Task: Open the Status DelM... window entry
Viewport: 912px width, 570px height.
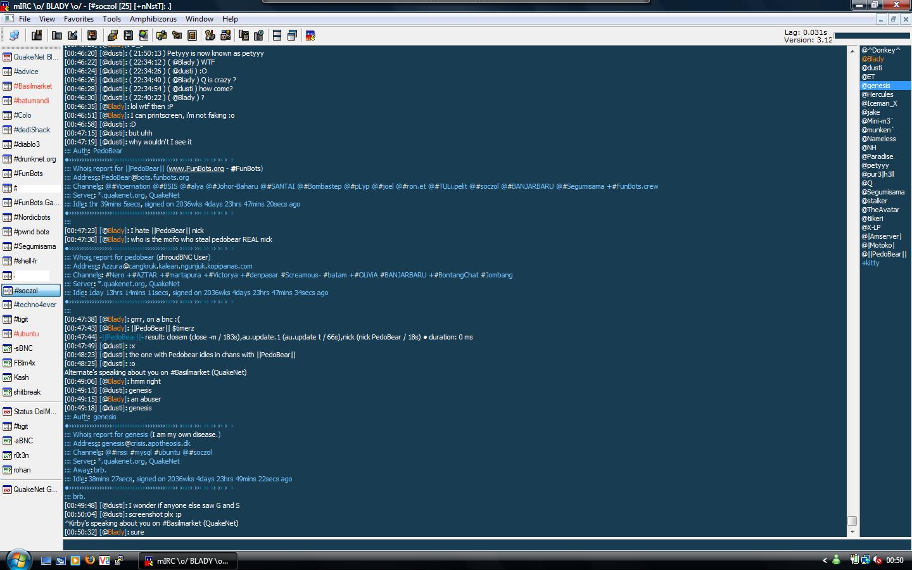Action: (31, 412)
